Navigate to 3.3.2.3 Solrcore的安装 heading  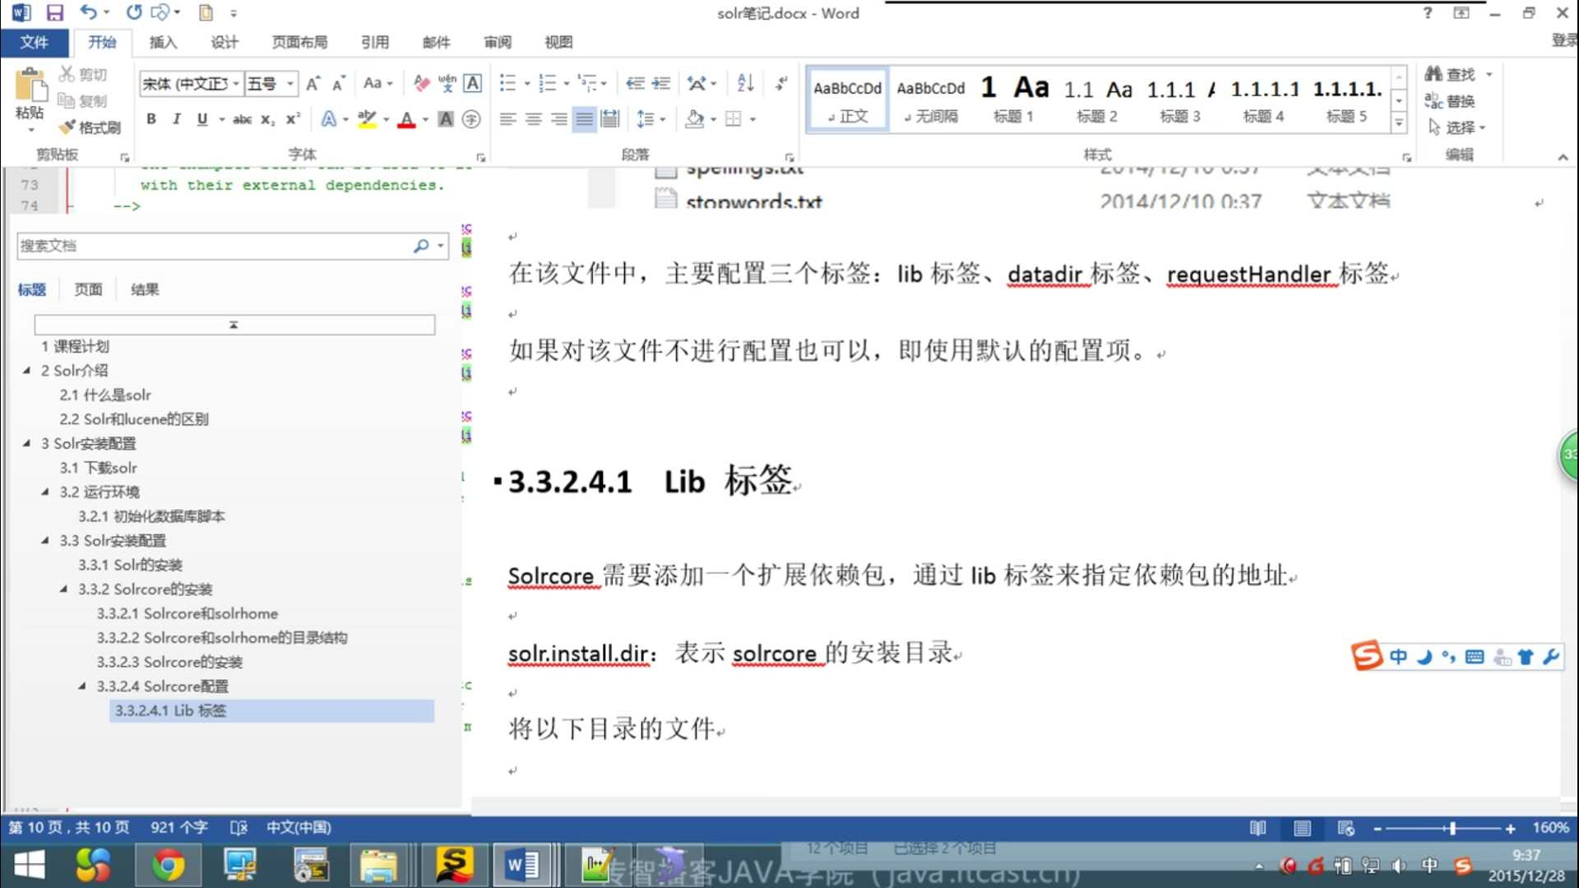169,662
